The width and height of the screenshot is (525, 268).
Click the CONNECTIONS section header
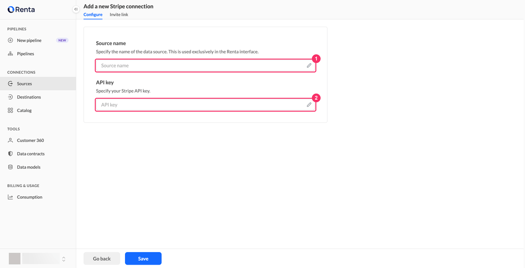click(21, 72)
